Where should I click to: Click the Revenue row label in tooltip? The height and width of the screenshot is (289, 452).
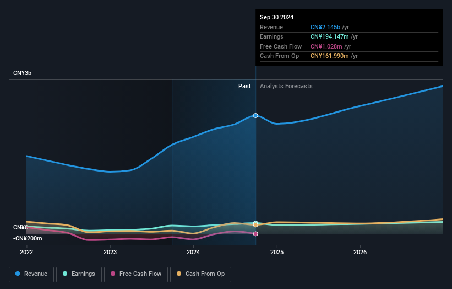click(x=271, y=27)
